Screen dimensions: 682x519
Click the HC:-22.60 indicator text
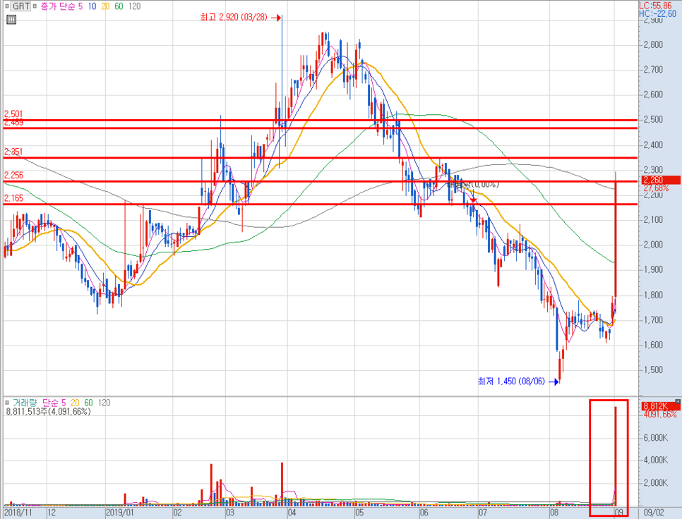pyautogui.click(x=658, y=14)
